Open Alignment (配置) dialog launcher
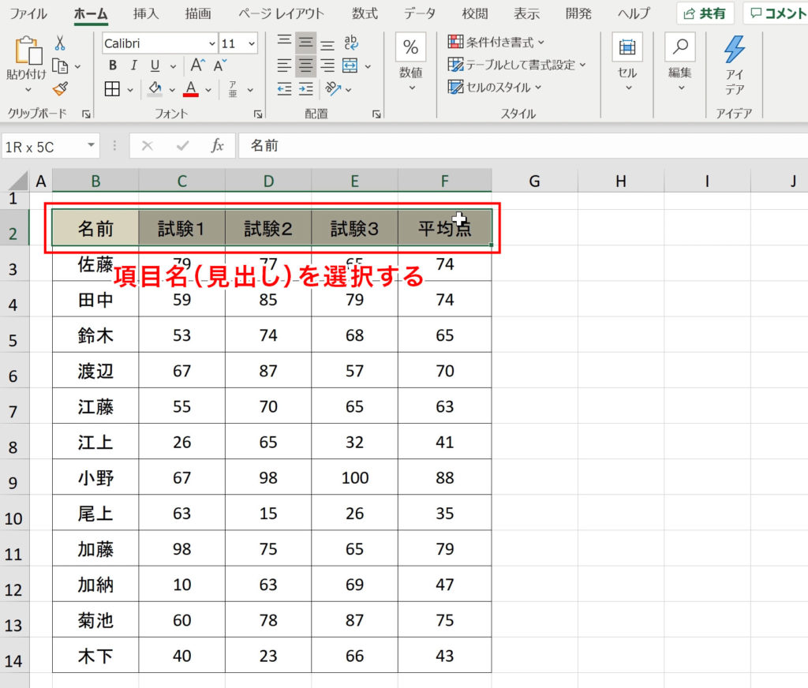The height and width of the screenshot is (688, 808). point(376,114)
